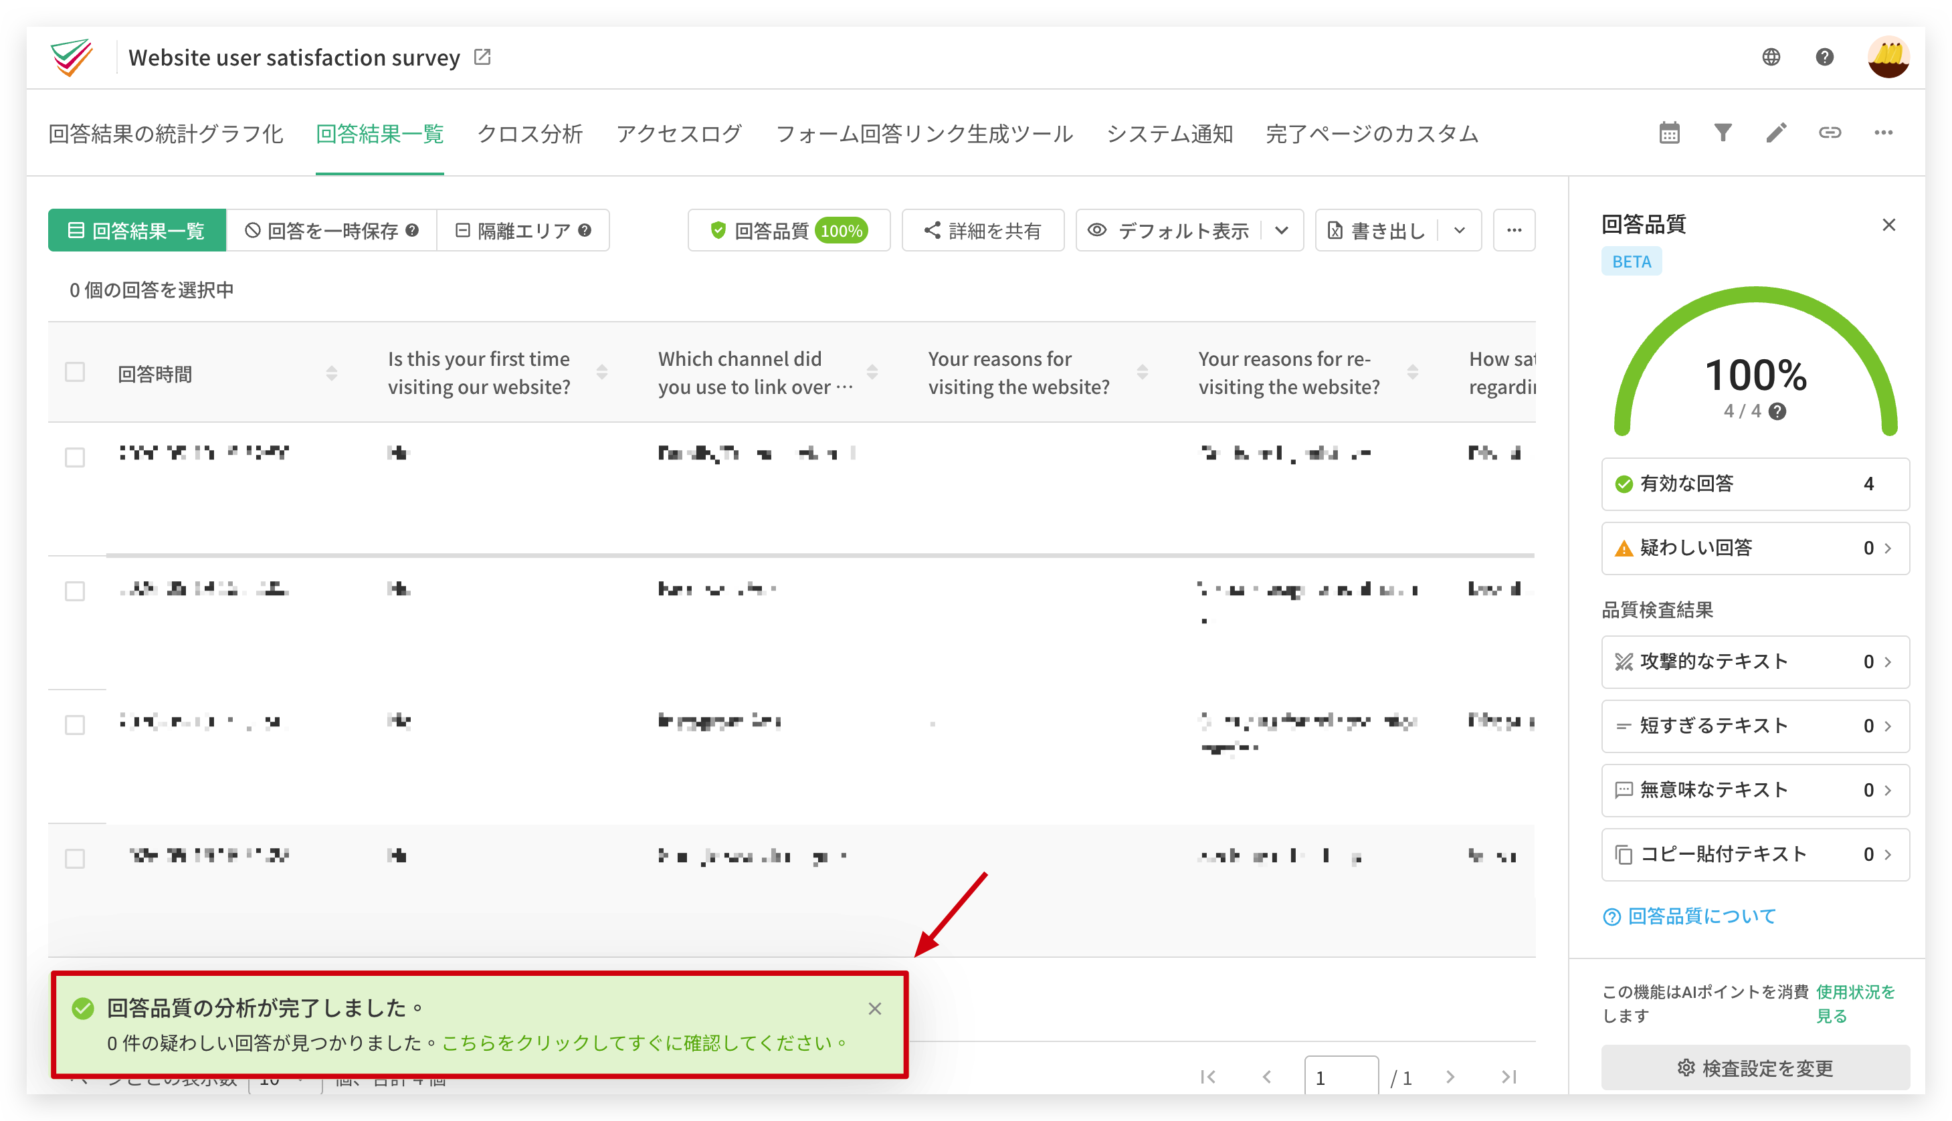
Task: Expand 短すぎるテキスト results
Action: [x=1755, y=726]
